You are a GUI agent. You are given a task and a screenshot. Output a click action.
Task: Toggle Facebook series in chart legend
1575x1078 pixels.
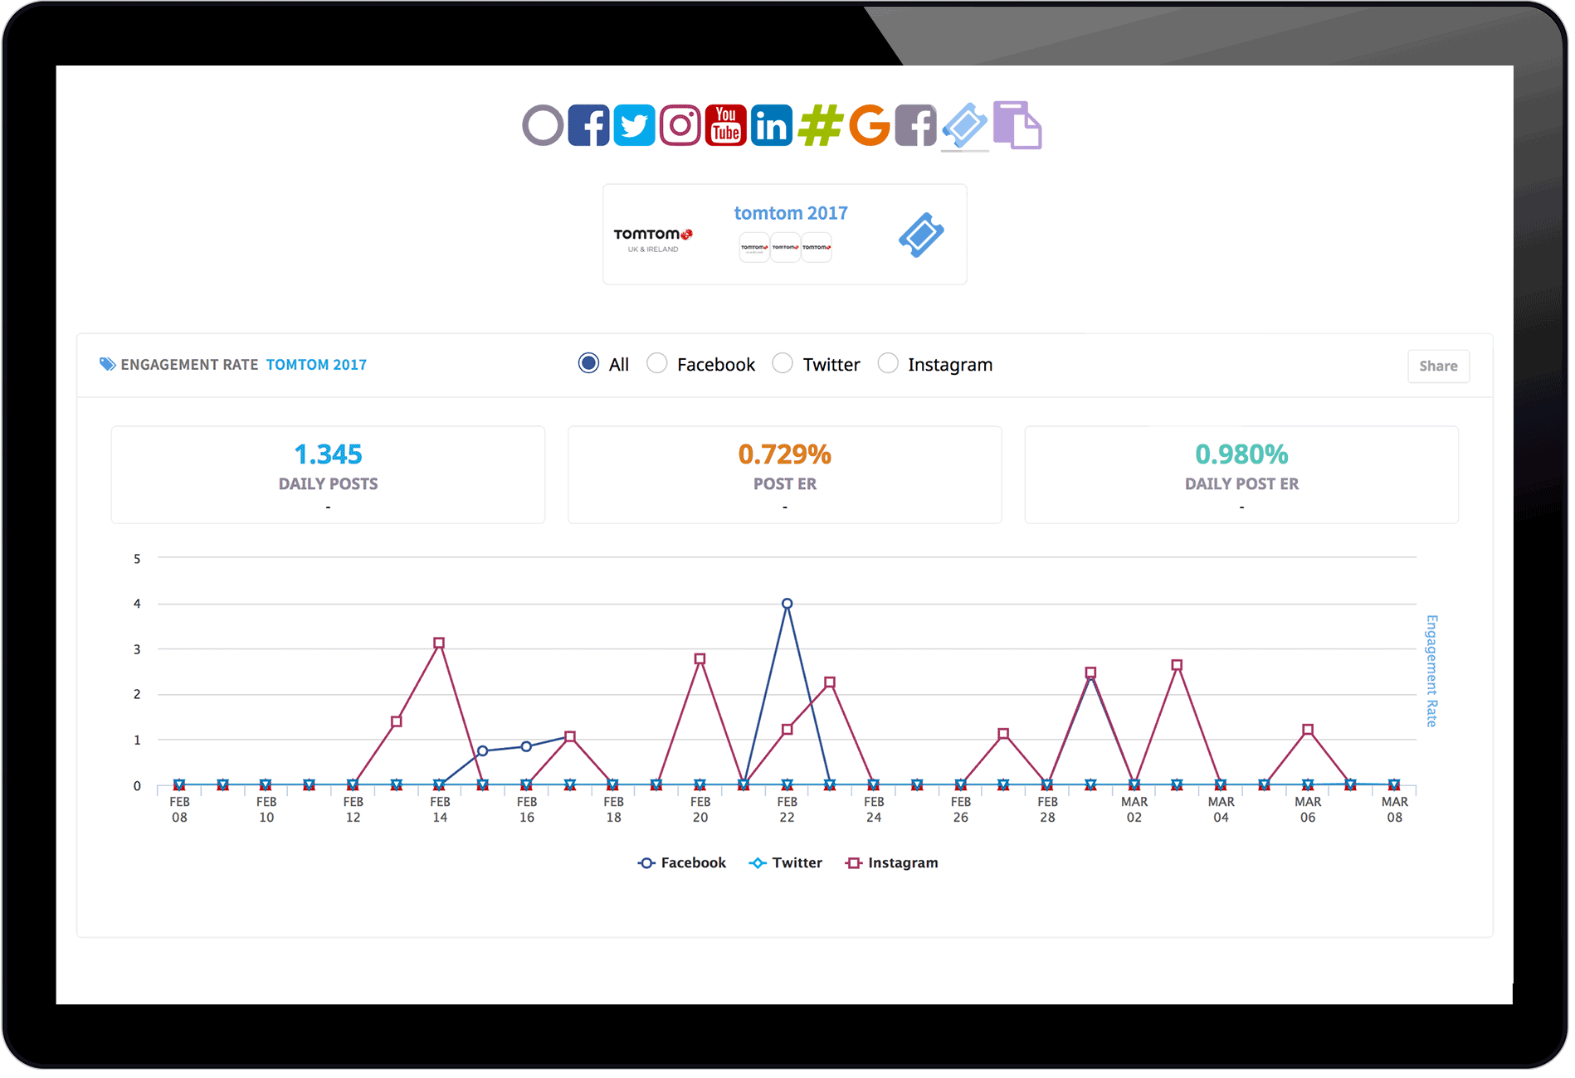[x=682, y=862]
